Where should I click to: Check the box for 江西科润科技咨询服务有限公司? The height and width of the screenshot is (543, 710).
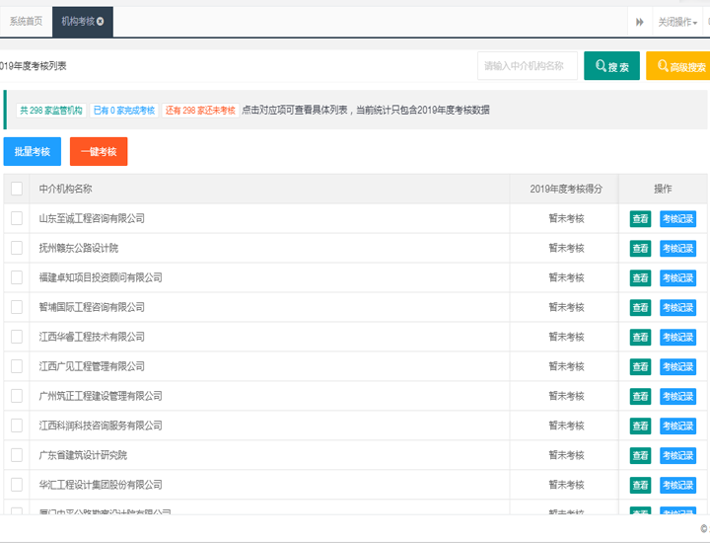coord(17,426)
